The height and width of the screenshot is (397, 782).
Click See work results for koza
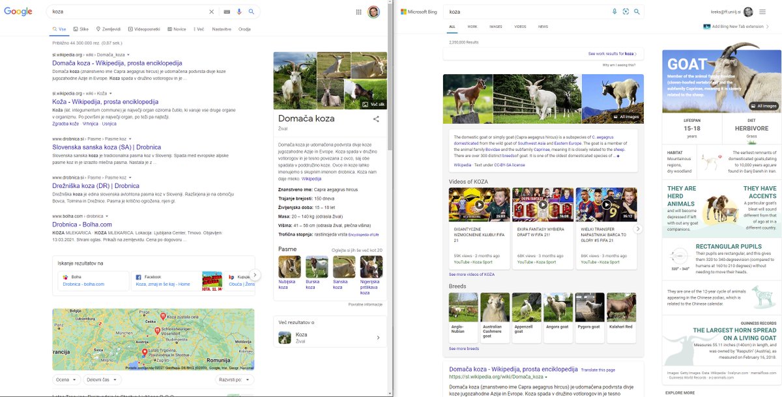tap(611, 53)
